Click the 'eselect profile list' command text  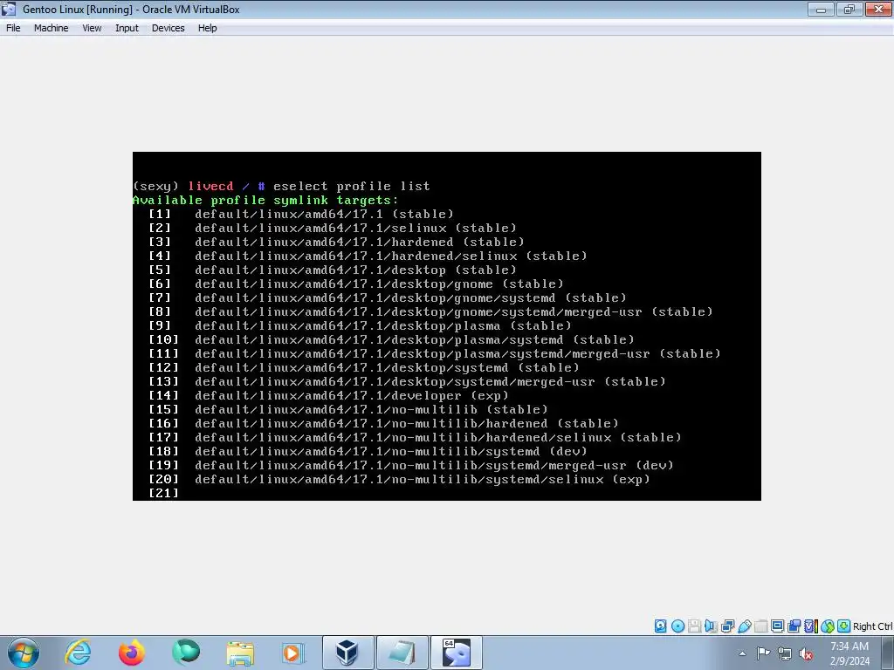(351, 187)
